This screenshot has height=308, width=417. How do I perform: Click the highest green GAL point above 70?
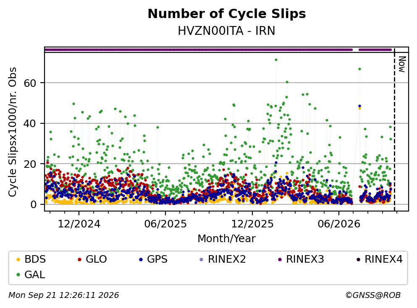276,60
